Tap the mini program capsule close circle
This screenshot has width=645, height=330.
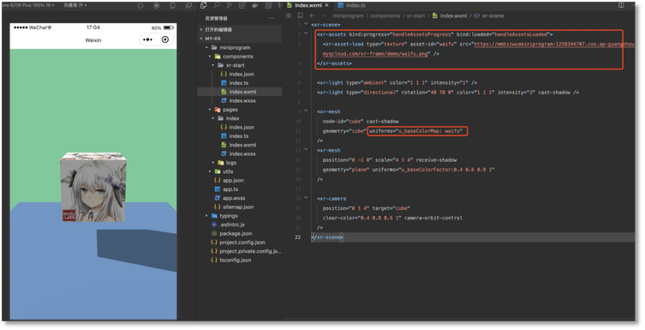165,40
